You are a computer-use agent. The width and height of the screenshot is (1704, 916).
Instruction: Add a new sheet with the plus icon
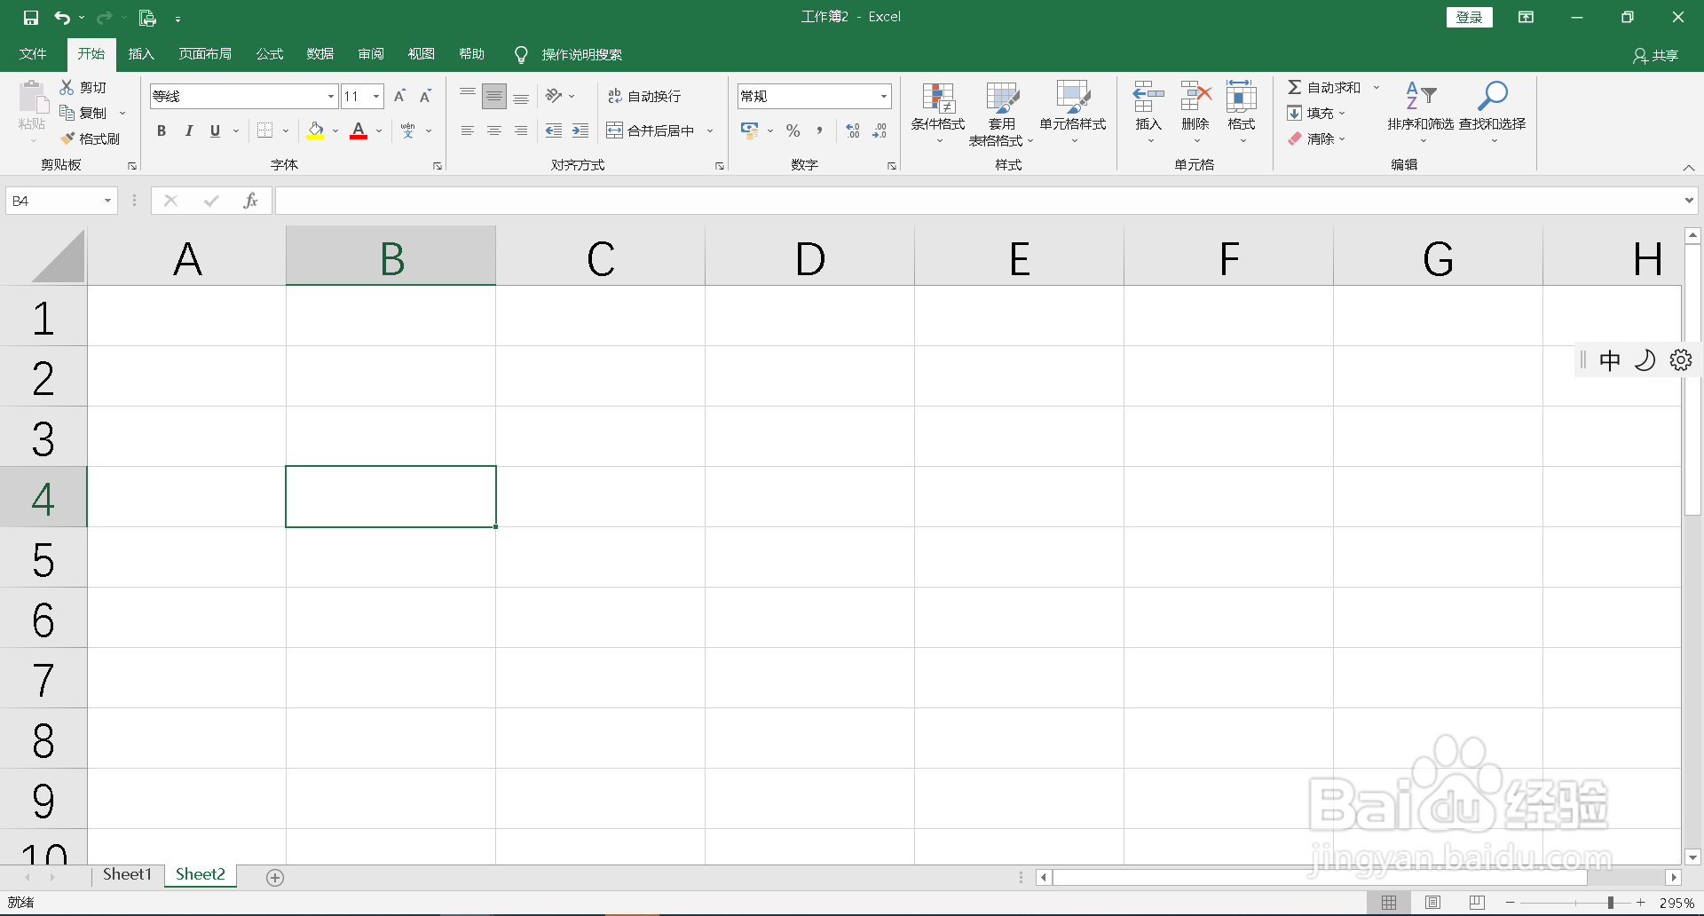(x=275, y=877)
